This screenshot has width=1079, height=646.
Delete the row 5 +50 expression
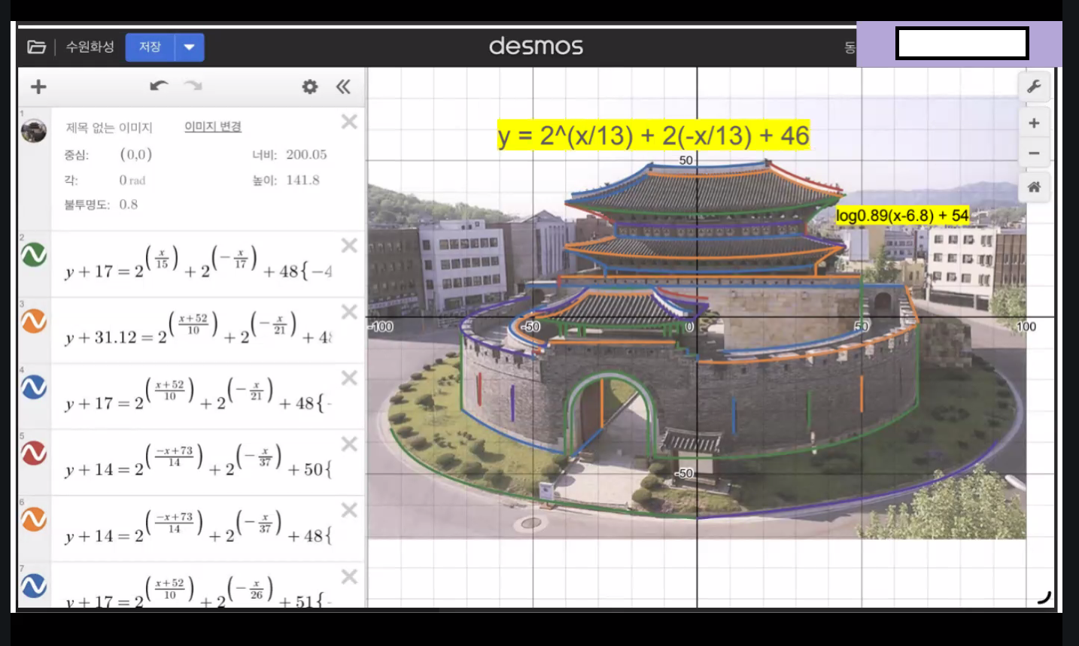point(349,444)
